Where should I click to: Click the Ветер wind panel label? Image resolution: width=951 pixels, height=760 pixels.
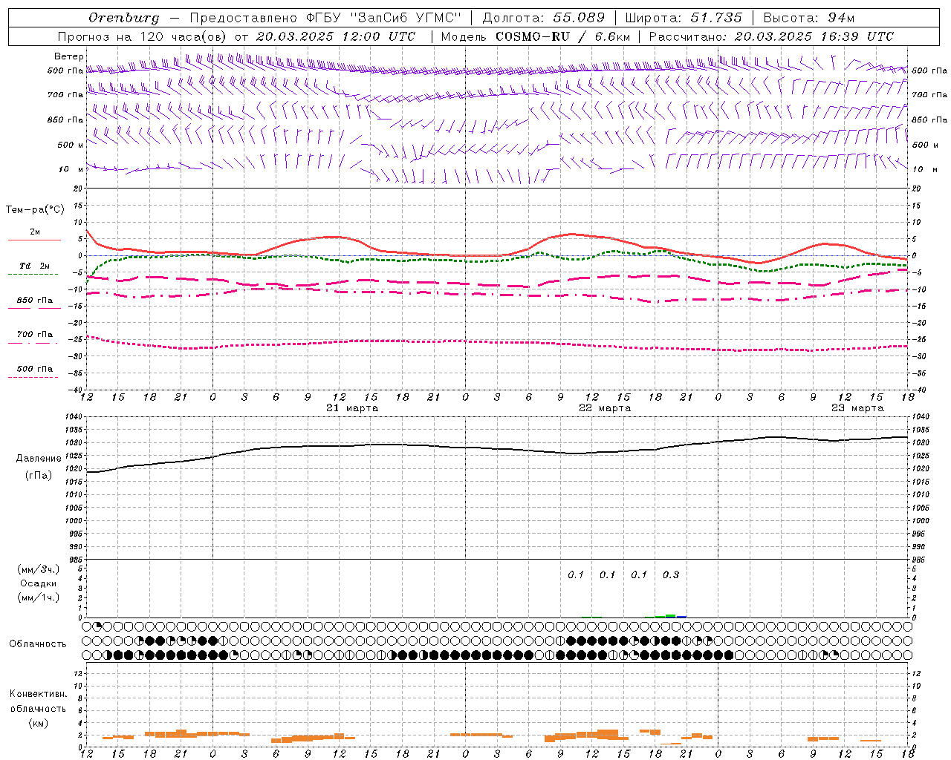coord(68,56)
